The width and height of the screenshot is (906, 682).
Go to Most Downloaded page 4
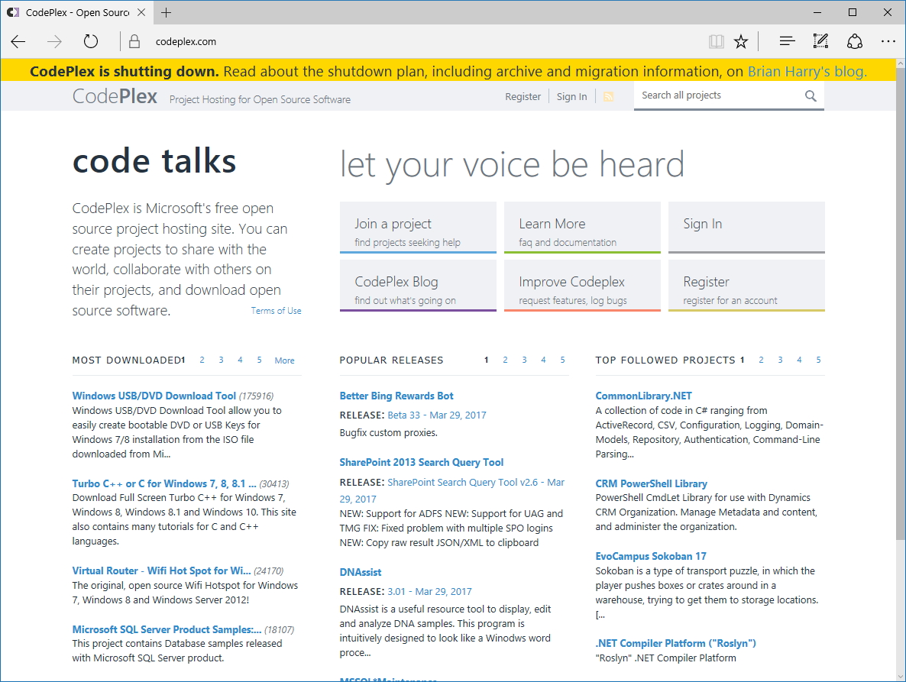tap(241, 360)
